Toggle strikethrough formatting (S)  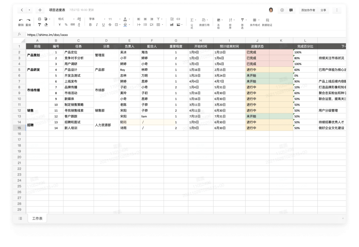[x=110, y=24]
